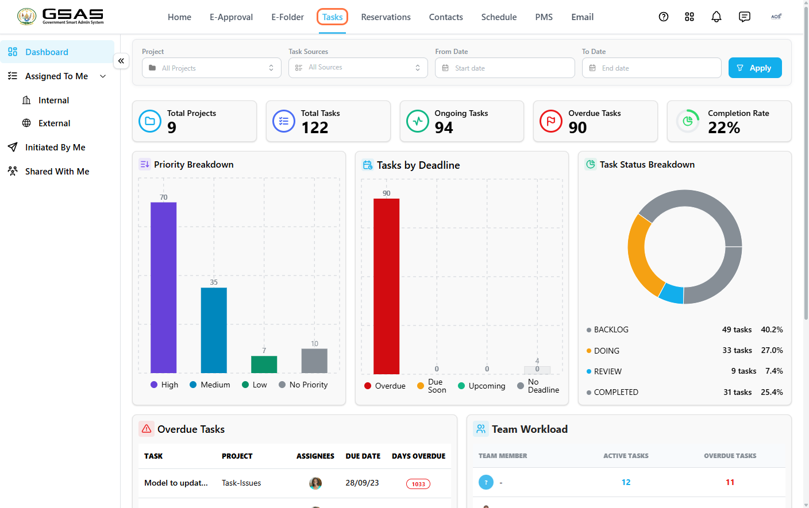The image size is (809, 508).
Task: Toggle the Medium priority legend item
Action: pyautogui.click(x=210, y=385)
